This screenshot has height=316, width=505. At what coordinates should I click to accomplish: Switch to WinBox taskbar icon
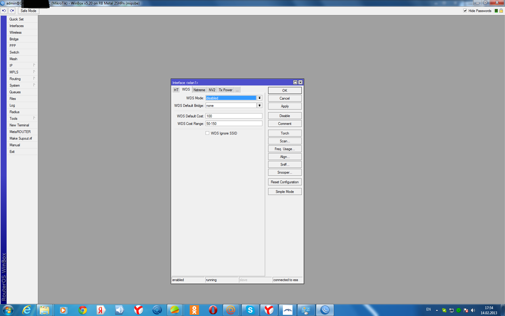(325, 310)
